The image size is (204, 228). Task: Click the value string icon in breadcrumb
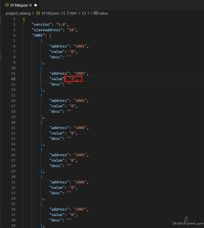[96, 13]
